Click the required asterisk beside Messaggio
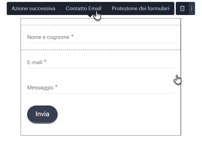Image resolution: width=202 pixels, height=146 pixels. [x=56, y=87]
